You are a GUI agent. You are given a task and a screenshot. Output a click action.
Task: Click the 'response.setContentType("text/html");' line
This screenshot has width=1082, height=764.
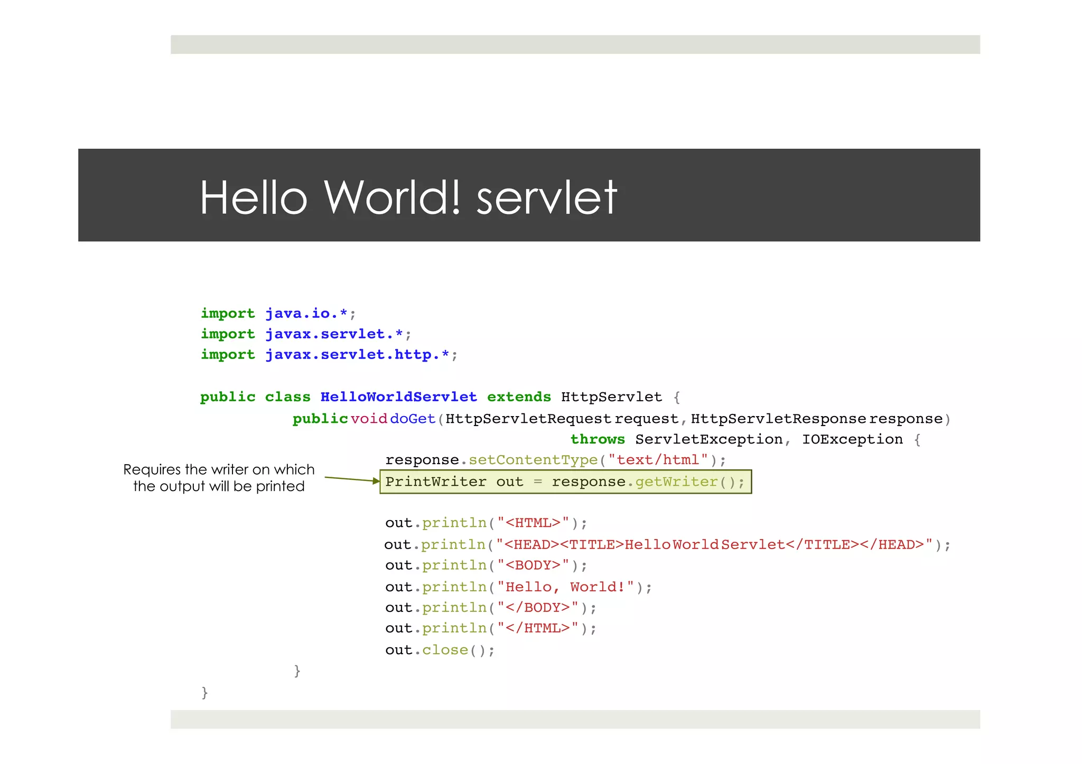tap(556, 460)
